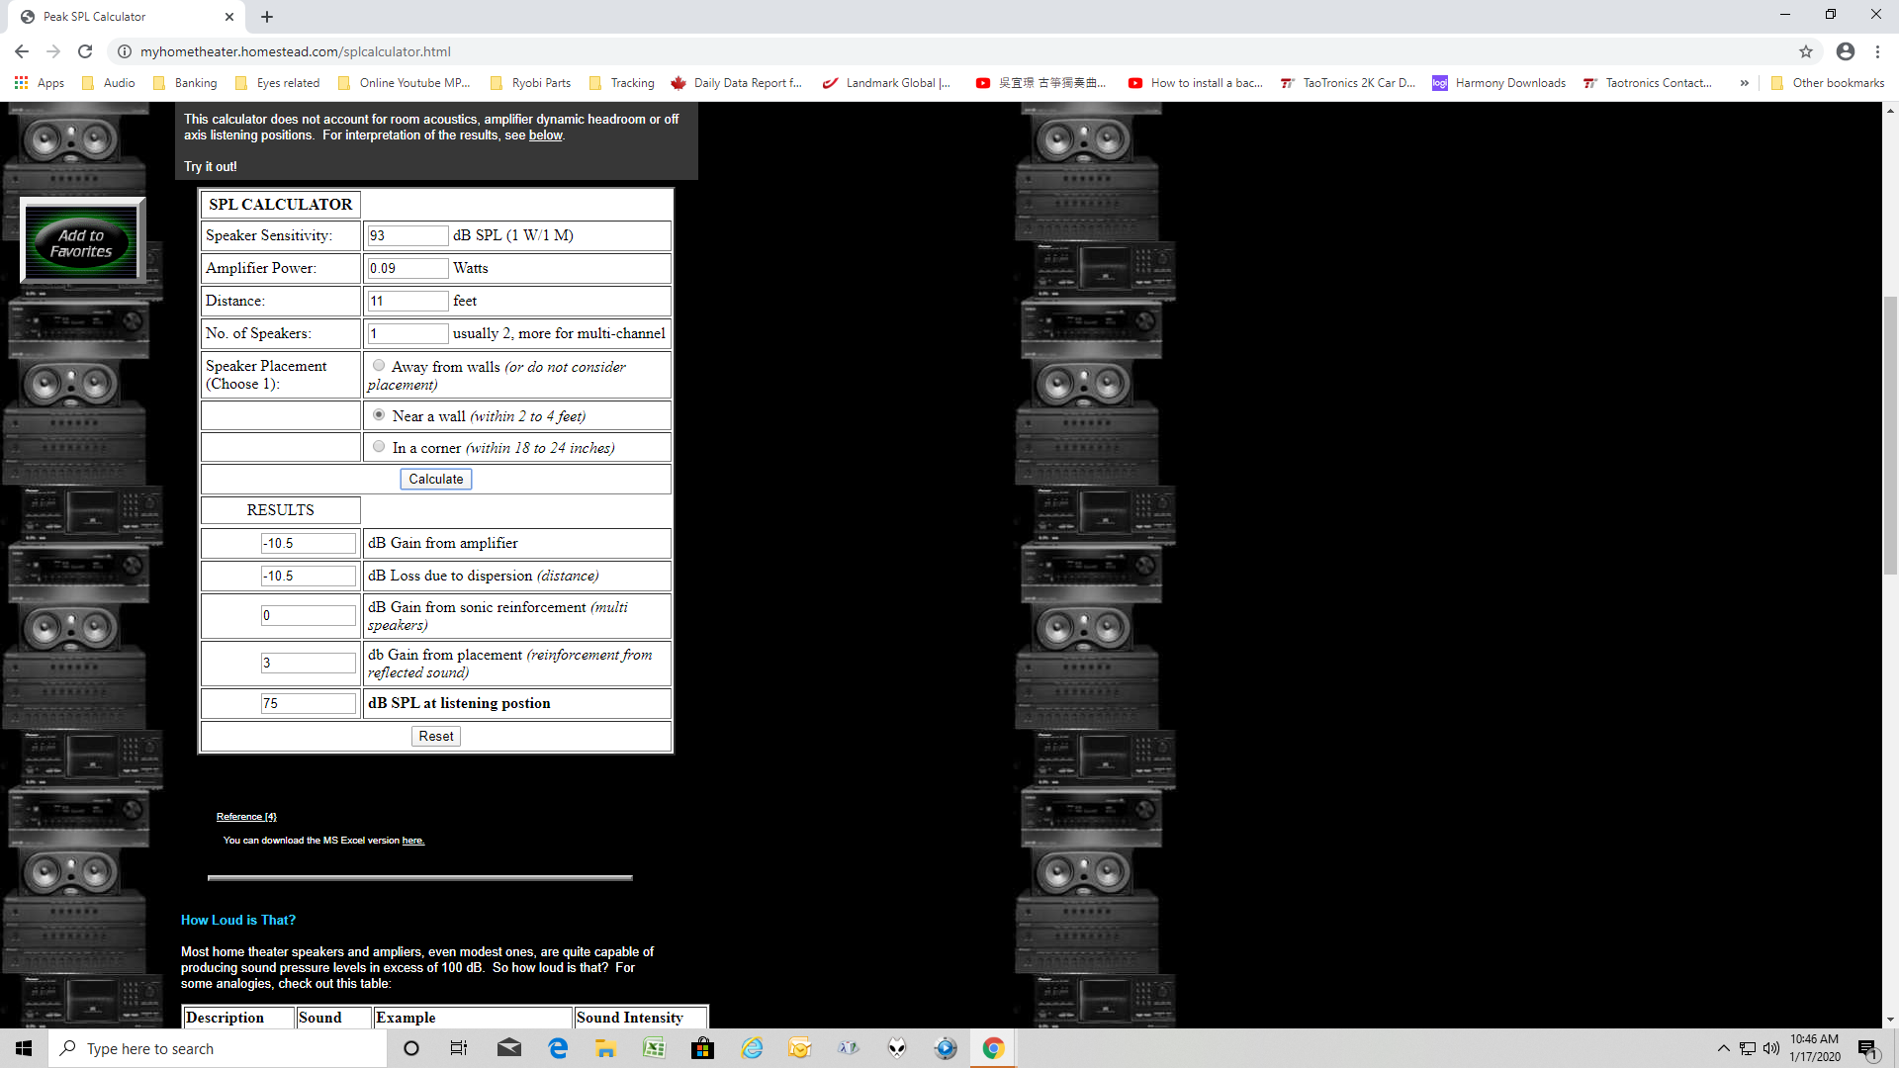Open File Explorer from the taskbar
The height and width of the screenshot is (1068, 1899).
(x=605, y=1048)
